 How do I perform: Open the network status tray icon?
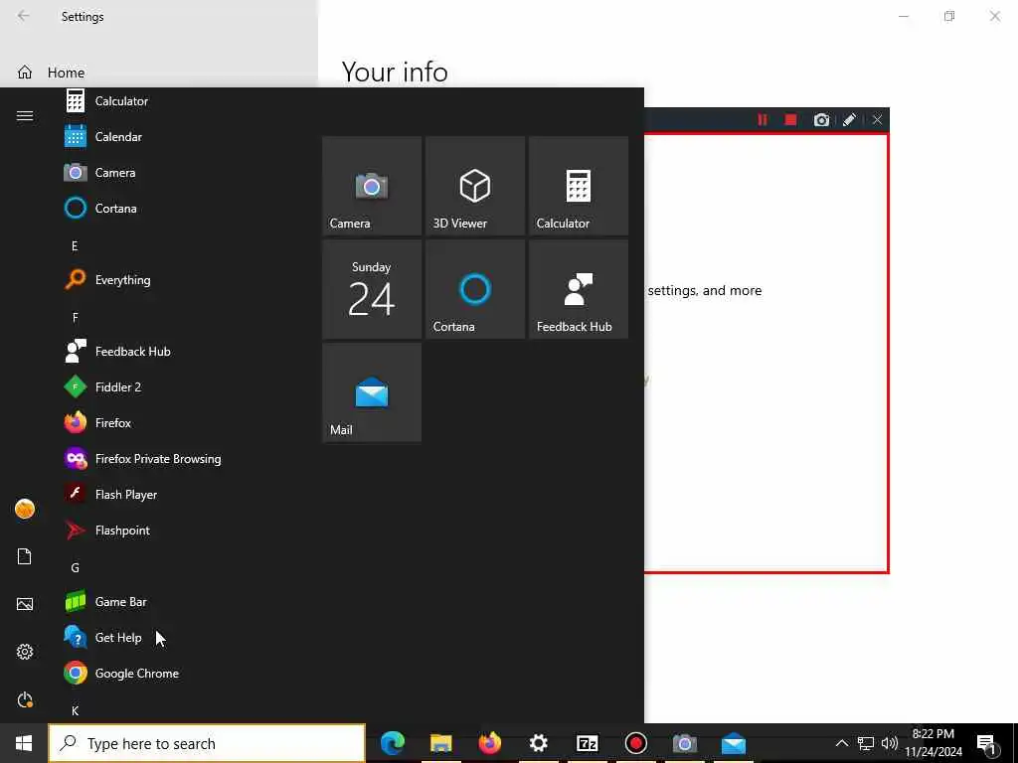[866, 743]
